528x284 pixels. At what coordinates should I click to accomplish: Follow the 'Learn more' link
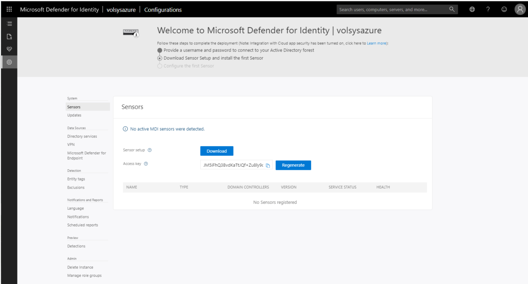click(x=376, y=43)
